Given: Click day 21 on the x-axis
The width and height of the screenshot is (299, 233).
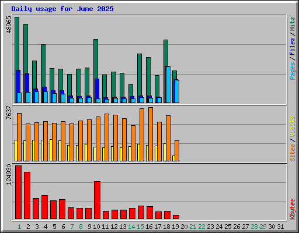Looking at the screenshot, I should 193,227.
